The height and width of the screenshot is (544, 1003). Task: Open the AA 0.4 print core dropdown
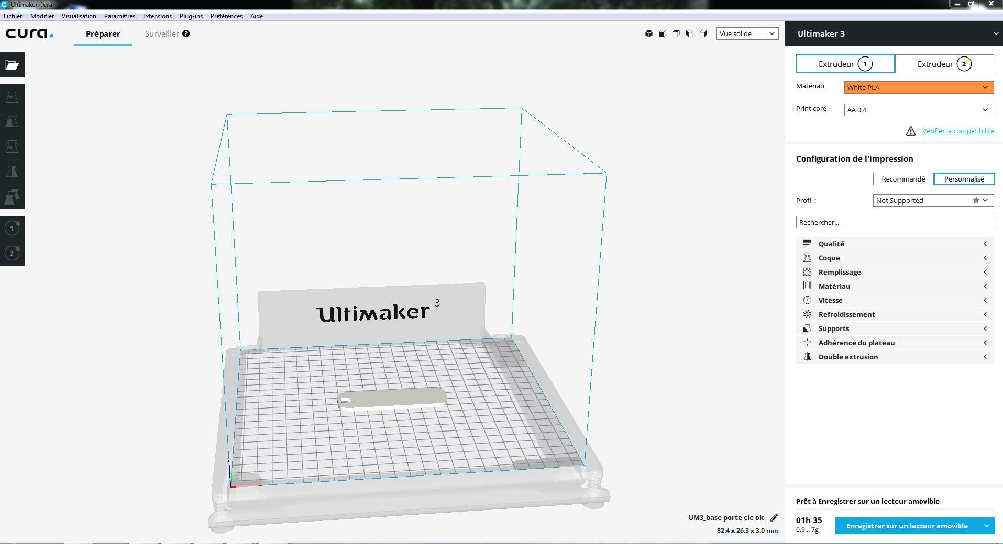pyautogui.click(x=919, y=110)
